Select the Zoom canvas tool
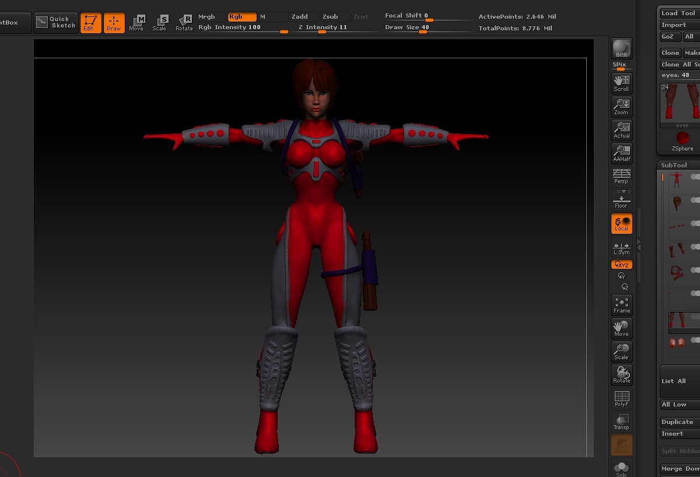Image resolution: width=700 pixels, height=477 pixels. [621, 107]
